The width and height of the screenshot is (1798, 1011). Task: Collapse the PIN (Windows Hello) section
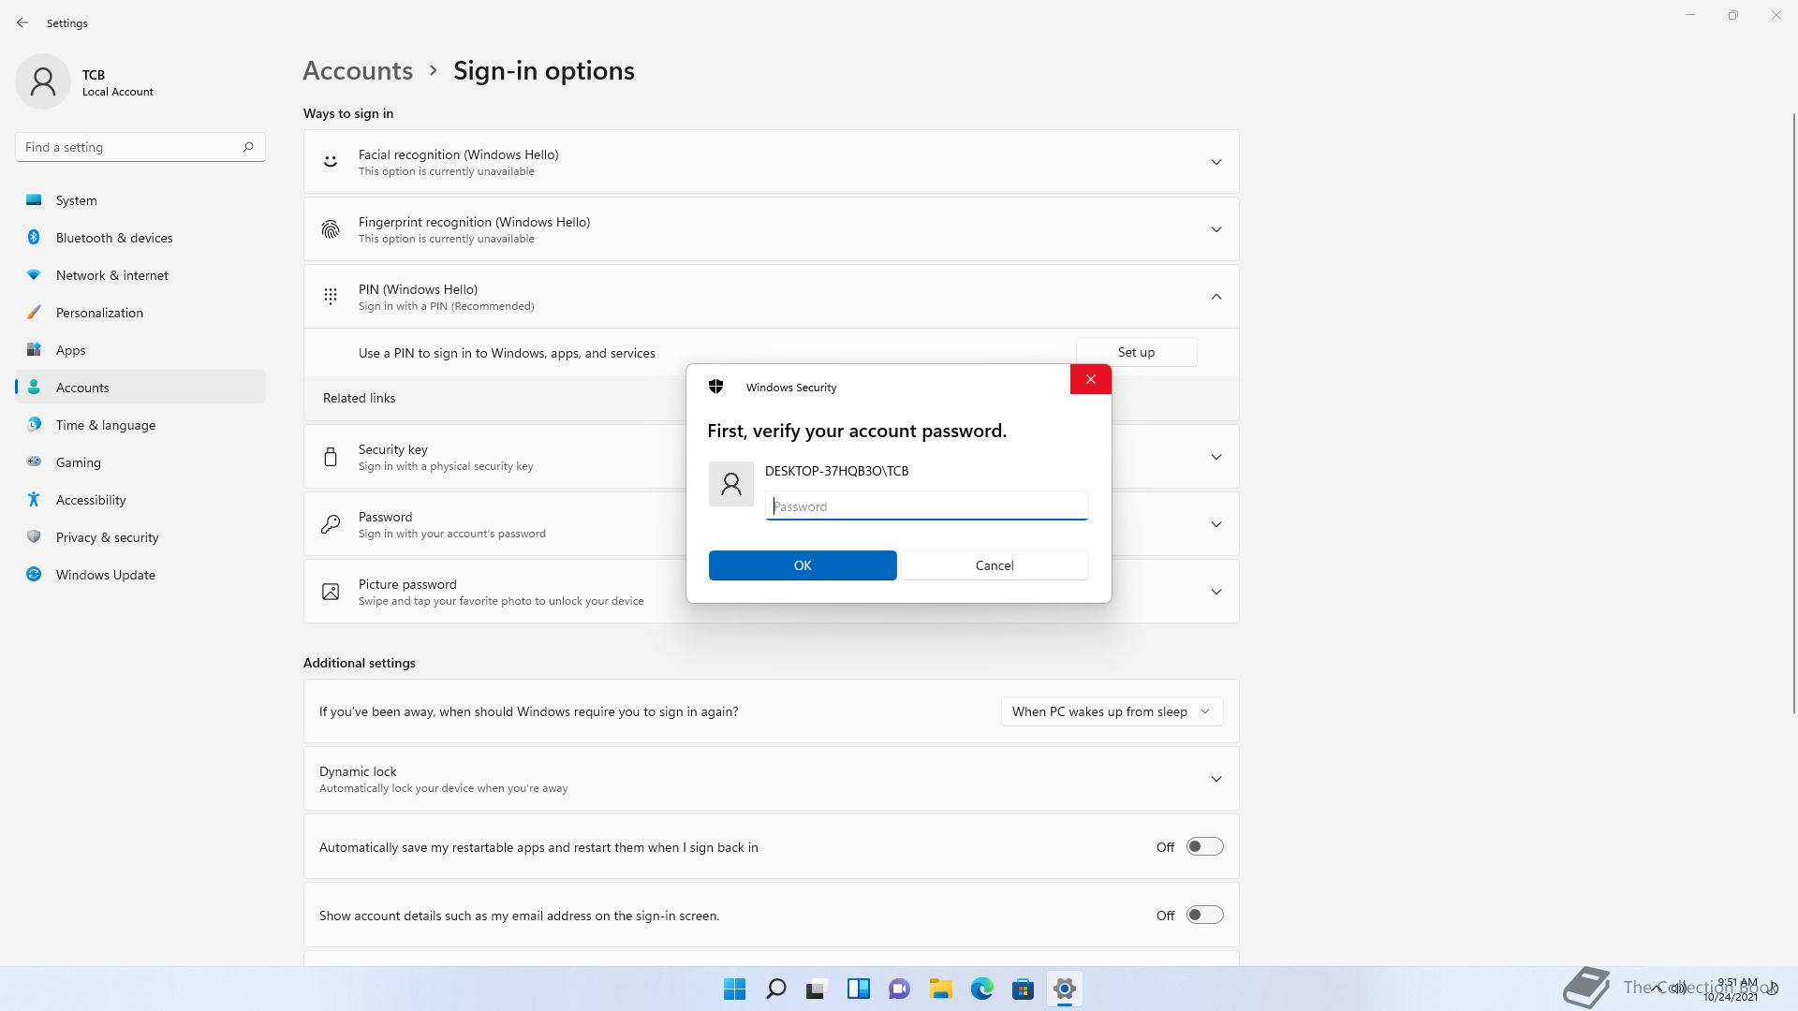1216,297
